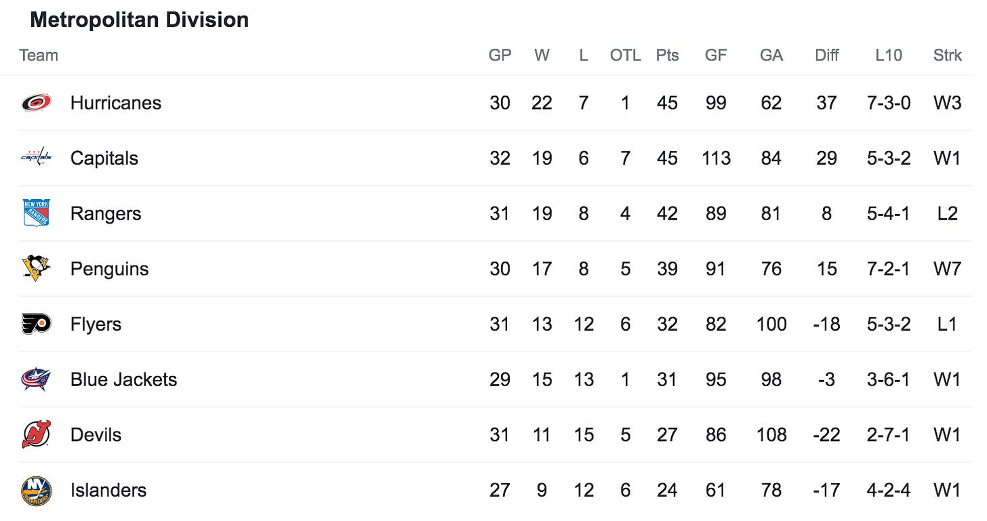Screen dimensions: 987x521
Task: Click the Diff column header
Action: [827, 56]
